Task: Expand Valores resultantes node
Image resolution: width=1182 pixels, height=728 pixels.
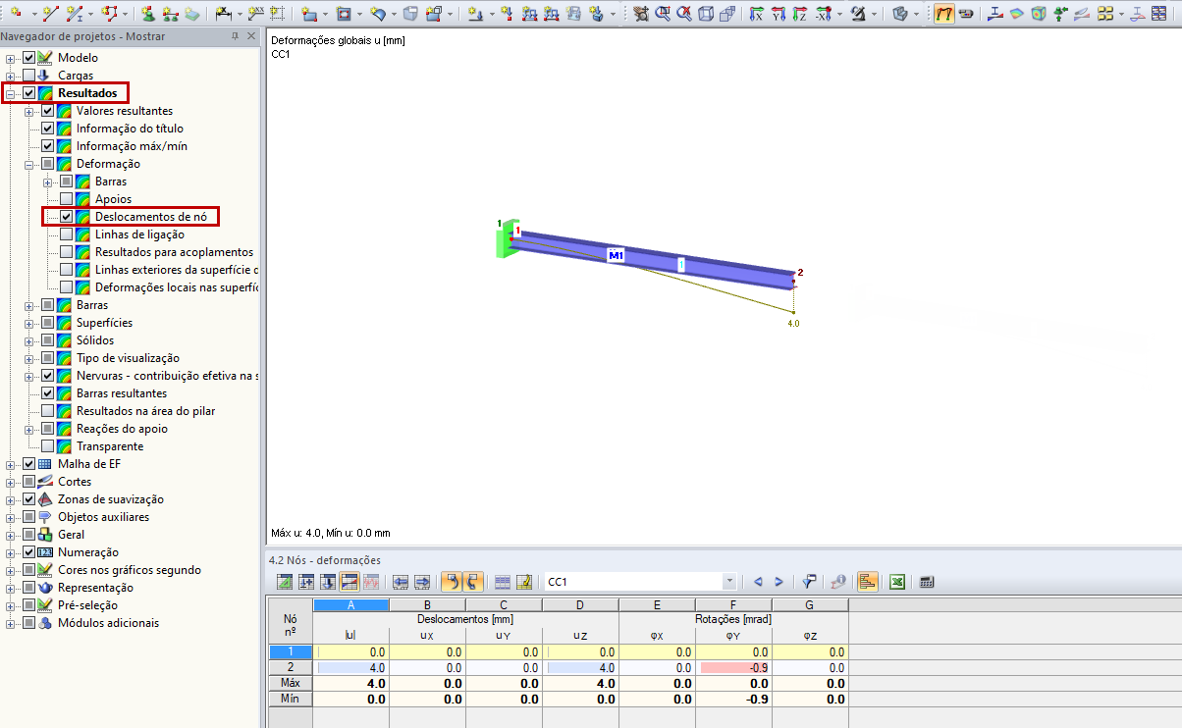Action: pyautogui.click(x=29, y=111)
